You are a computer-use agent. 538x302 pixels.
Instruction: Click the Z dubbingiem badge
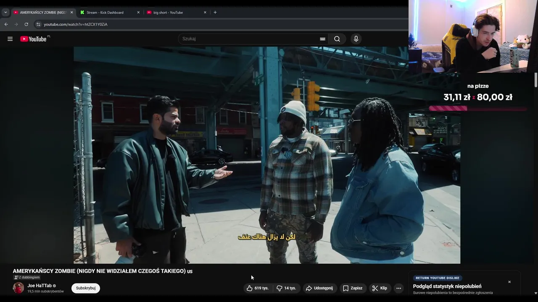coord(26,277)
